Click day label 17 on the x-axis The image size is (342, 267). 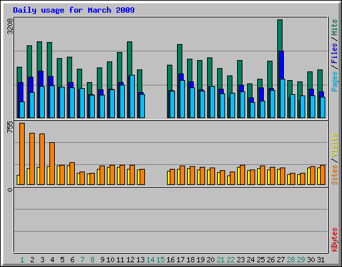[x=180, y=260]
